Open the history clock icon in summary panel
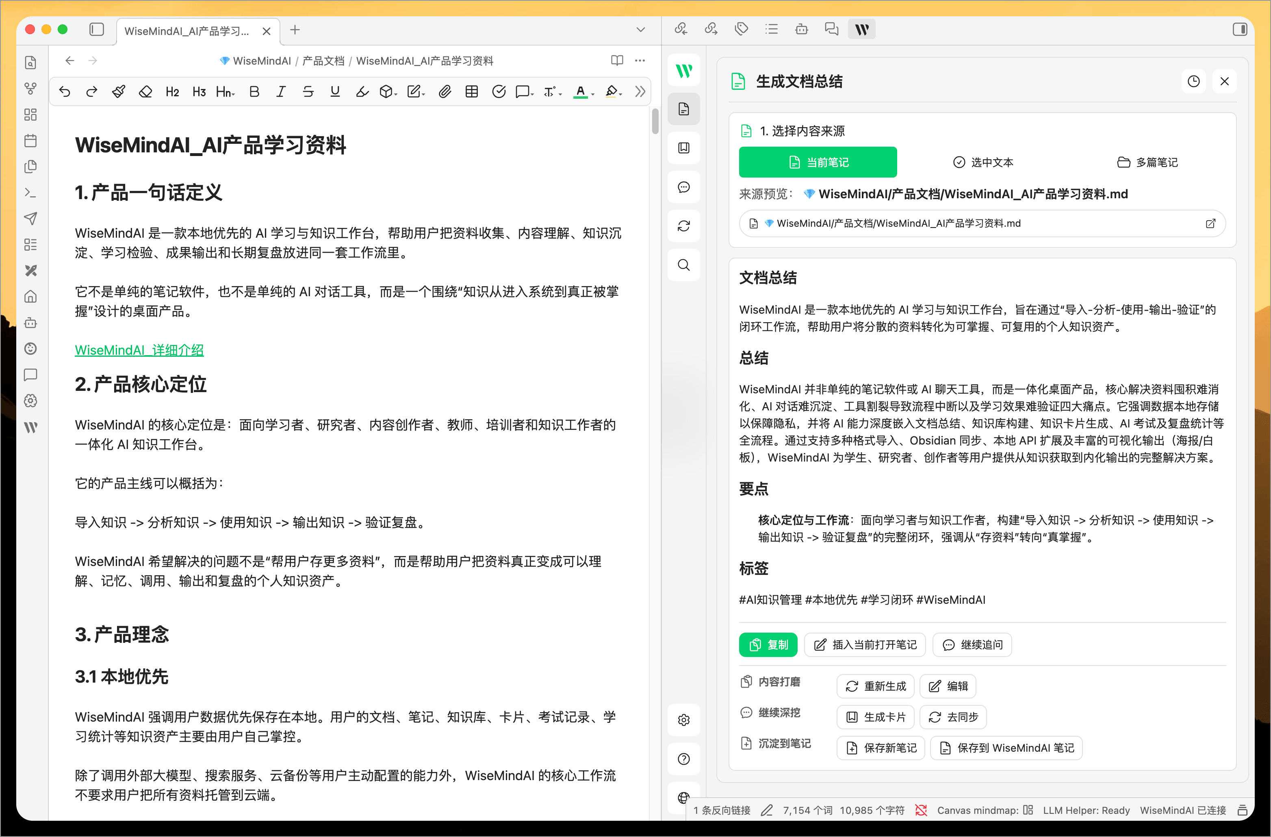This screenshot has width=1271, height=837. [x=1193, y=81]
